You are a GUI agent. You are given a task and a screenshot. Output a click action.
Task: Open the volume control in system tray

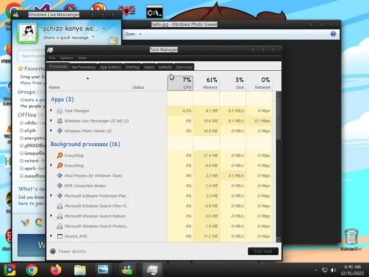coord(333,270)
